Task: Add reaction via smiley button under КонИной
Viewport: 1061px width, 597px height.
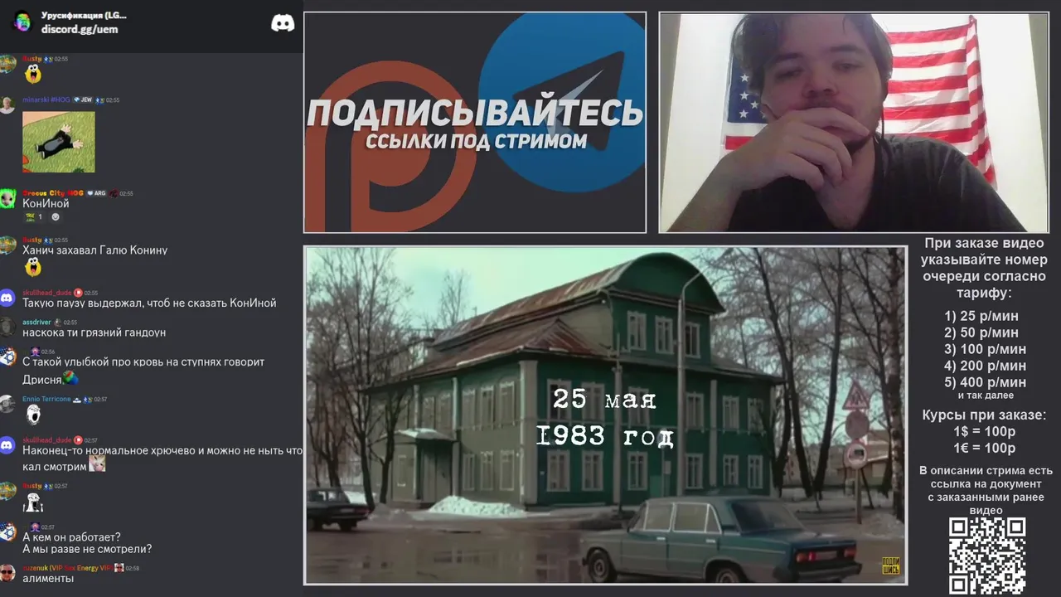Action: tap(56, 217)
